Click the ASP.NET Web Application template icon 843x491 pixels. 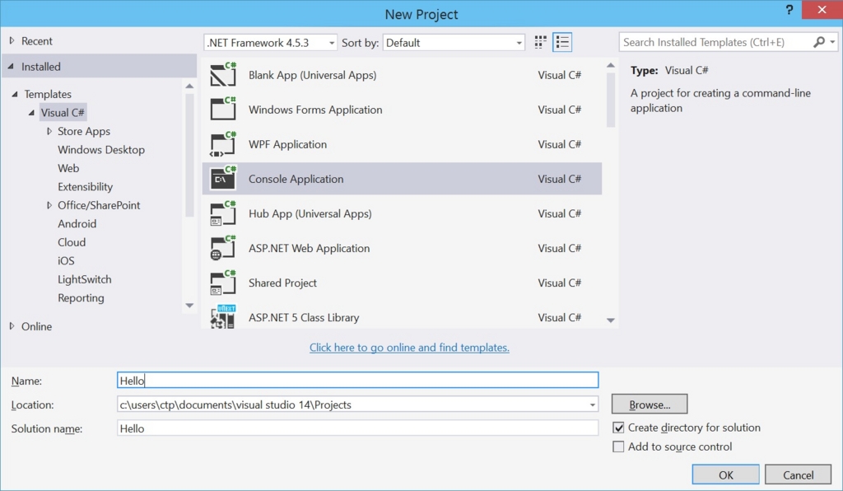223,248
